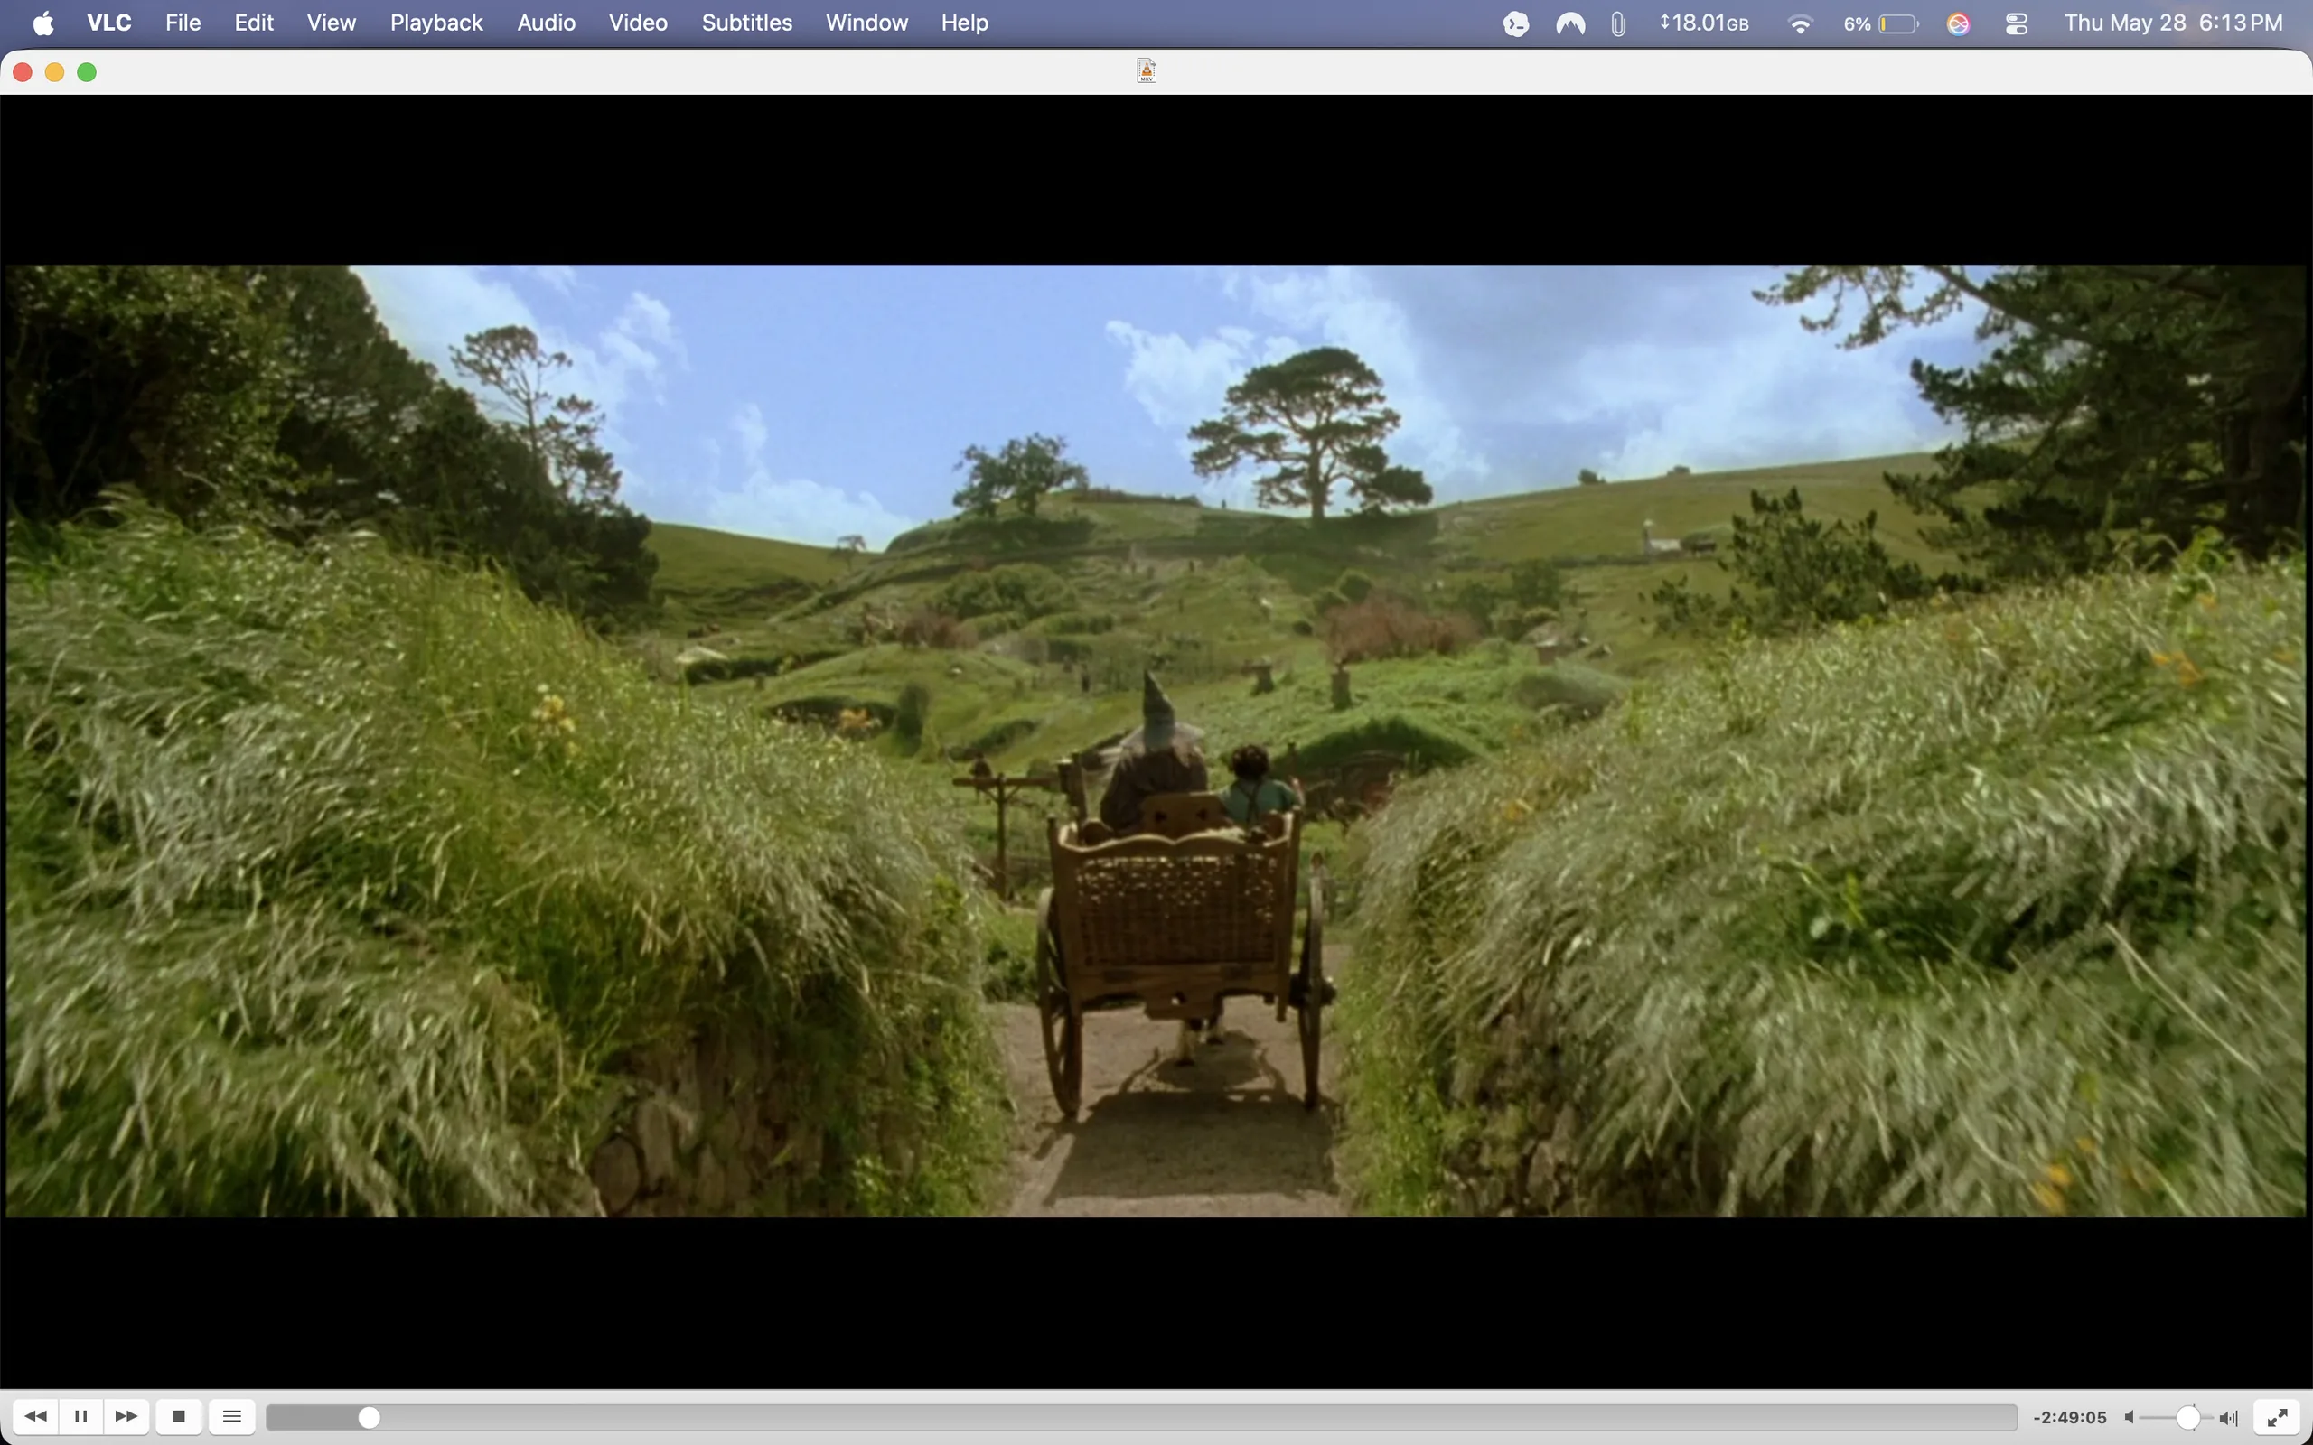Open the Help menu
2313x1445 pixels.
[x=964, y=23]
